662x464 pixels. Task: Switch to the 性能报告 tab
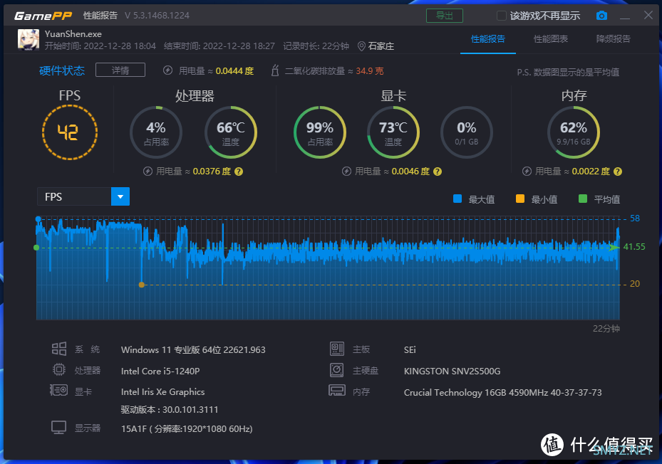488,39
